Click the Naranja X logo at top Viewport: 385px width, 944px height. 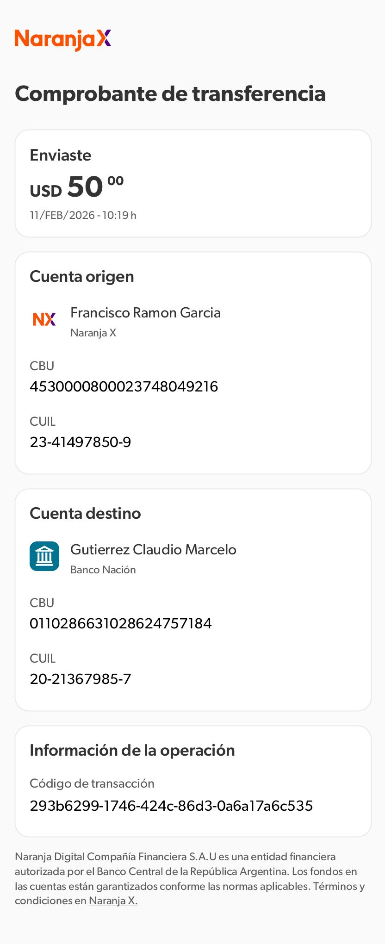pyautogui.click(x=63, y=40)
